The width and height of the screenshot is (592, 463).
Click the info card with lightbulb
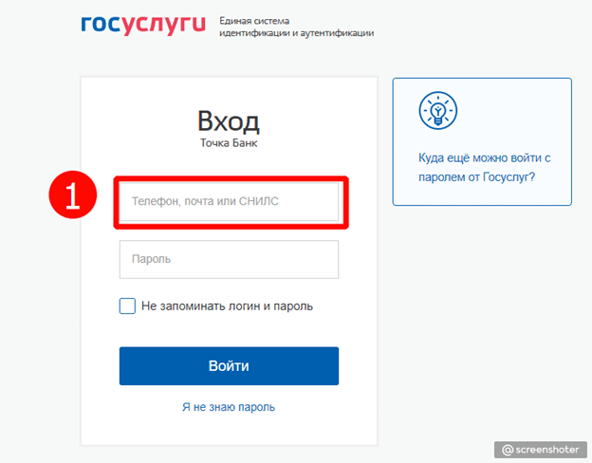(x=482, y=141)
